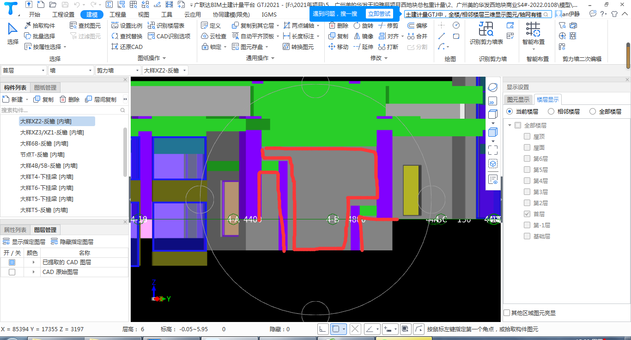The width and height of the screenshot is (631, 340).
Task: Open the 剪力墙 subtype dropdown
Action: coord(118,70)
